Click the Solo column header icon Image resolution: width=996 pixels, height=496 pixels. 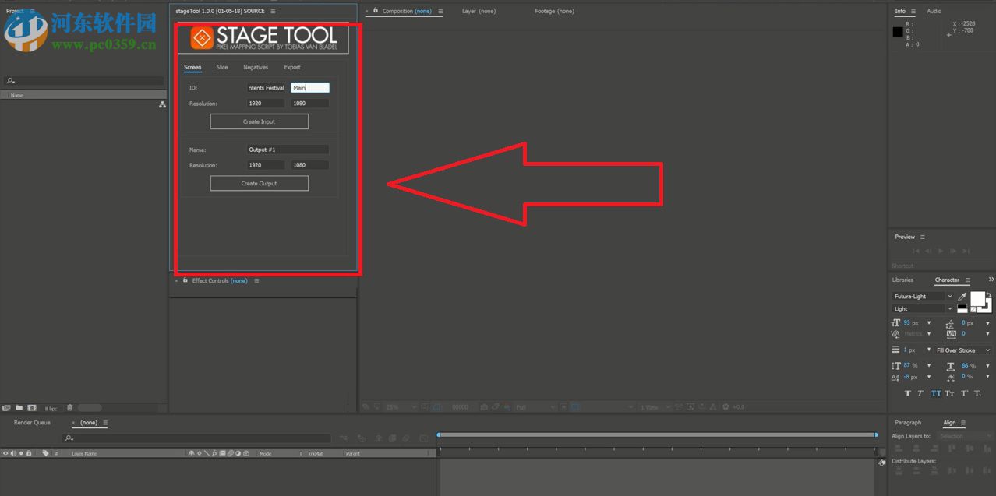[x=21, y=453]
